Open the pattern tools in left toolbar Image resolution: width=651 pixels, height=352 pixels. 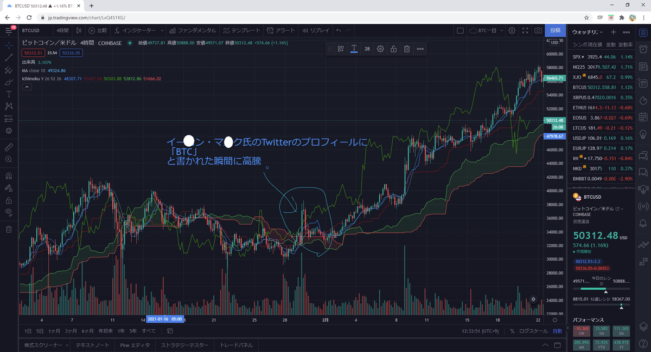(9, 106)
